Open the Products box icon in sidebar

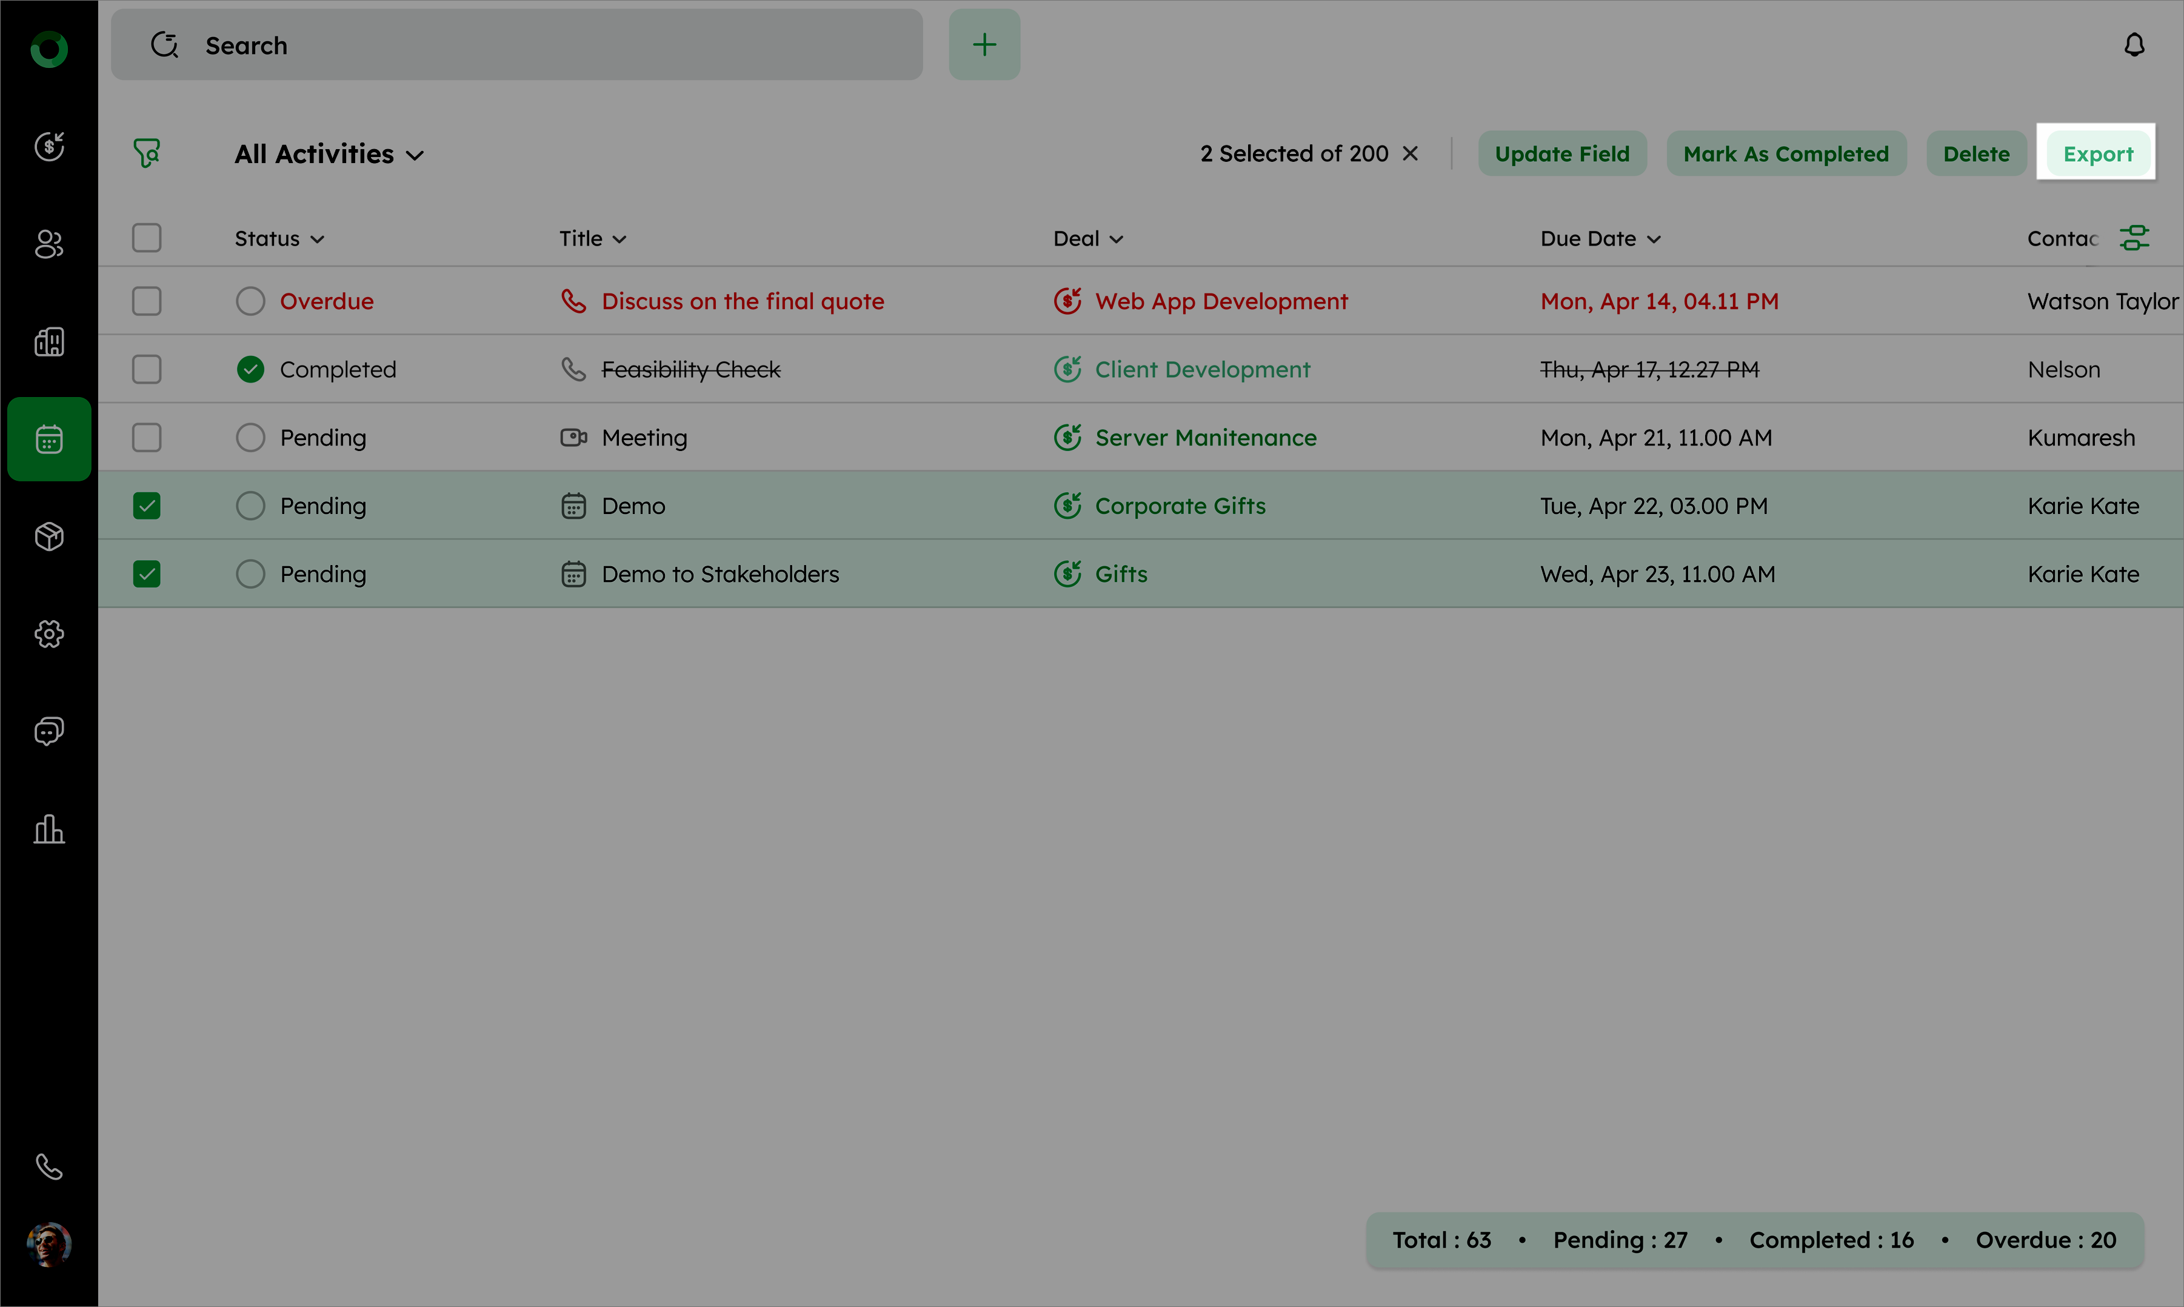point(49,537)
